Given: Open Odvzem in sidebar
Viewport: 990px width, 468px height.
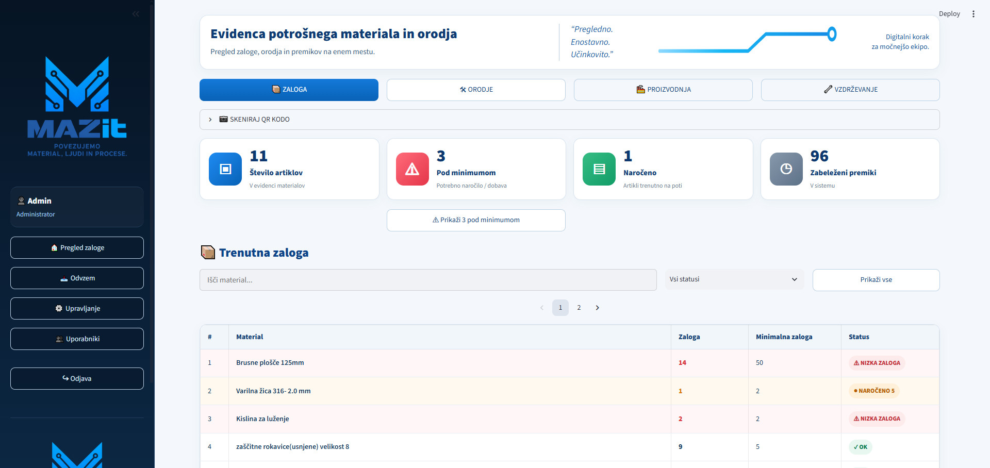Looking at the screenshot, I should 77,278.
